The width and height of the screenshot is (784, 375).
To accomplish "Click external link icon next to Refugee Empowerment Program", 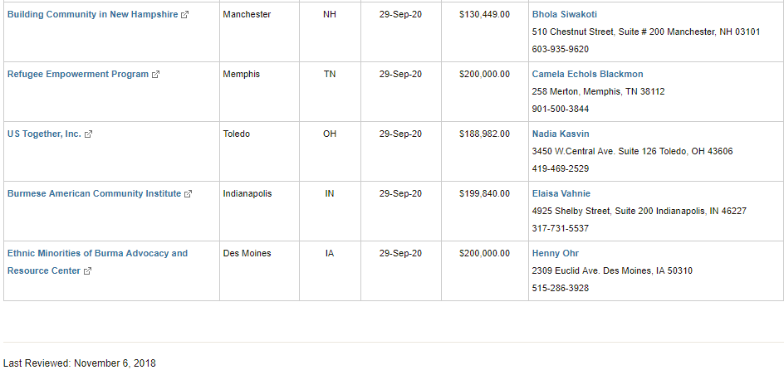I will pyautogui.click(x=155, y=75).
